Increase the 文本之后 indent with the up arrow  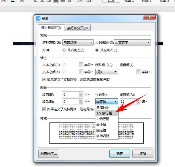pyautogui.click(x=81, y=71)
